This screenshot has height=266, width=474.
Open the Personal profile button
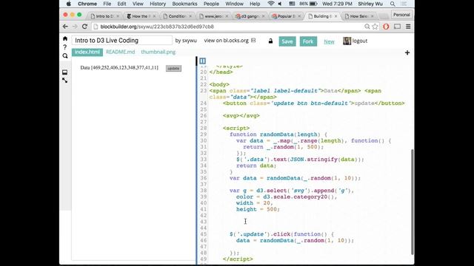click(401, 15)
